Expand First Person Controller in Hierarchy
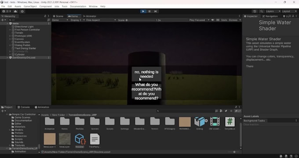The image size is (299, 158). 10,30
